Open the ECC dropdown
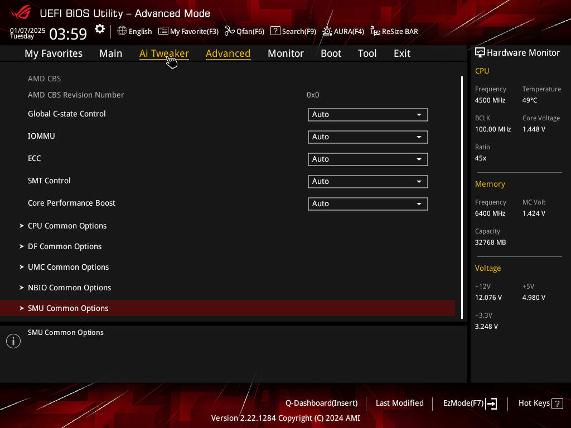This screenshot has width=571, height=428. [x=368, y=159]
